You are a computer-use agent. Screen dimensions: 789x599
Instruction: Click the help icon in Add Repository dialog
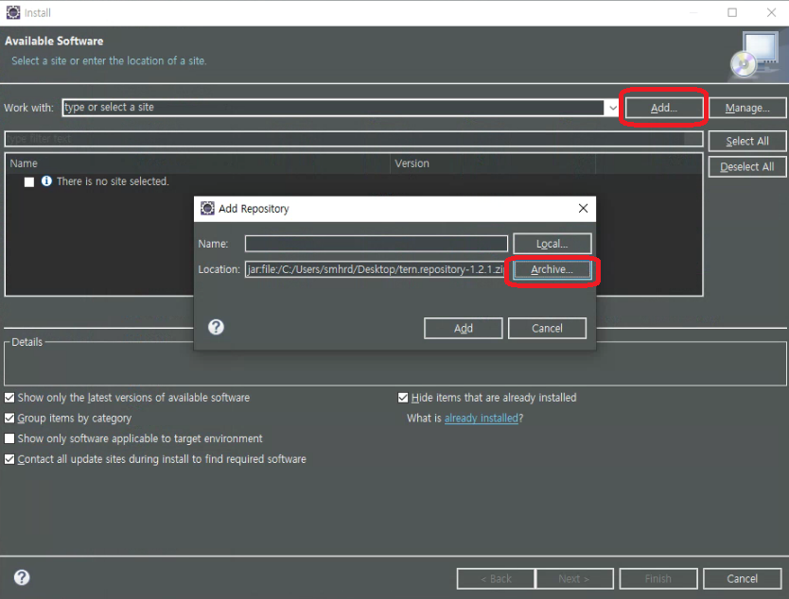[216, 327]
